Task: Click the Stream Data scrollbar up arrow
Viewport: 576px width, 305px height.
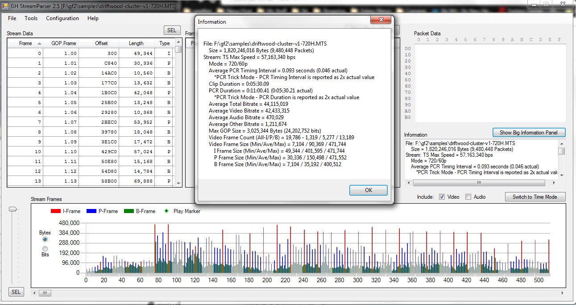Action: (178, 42)
